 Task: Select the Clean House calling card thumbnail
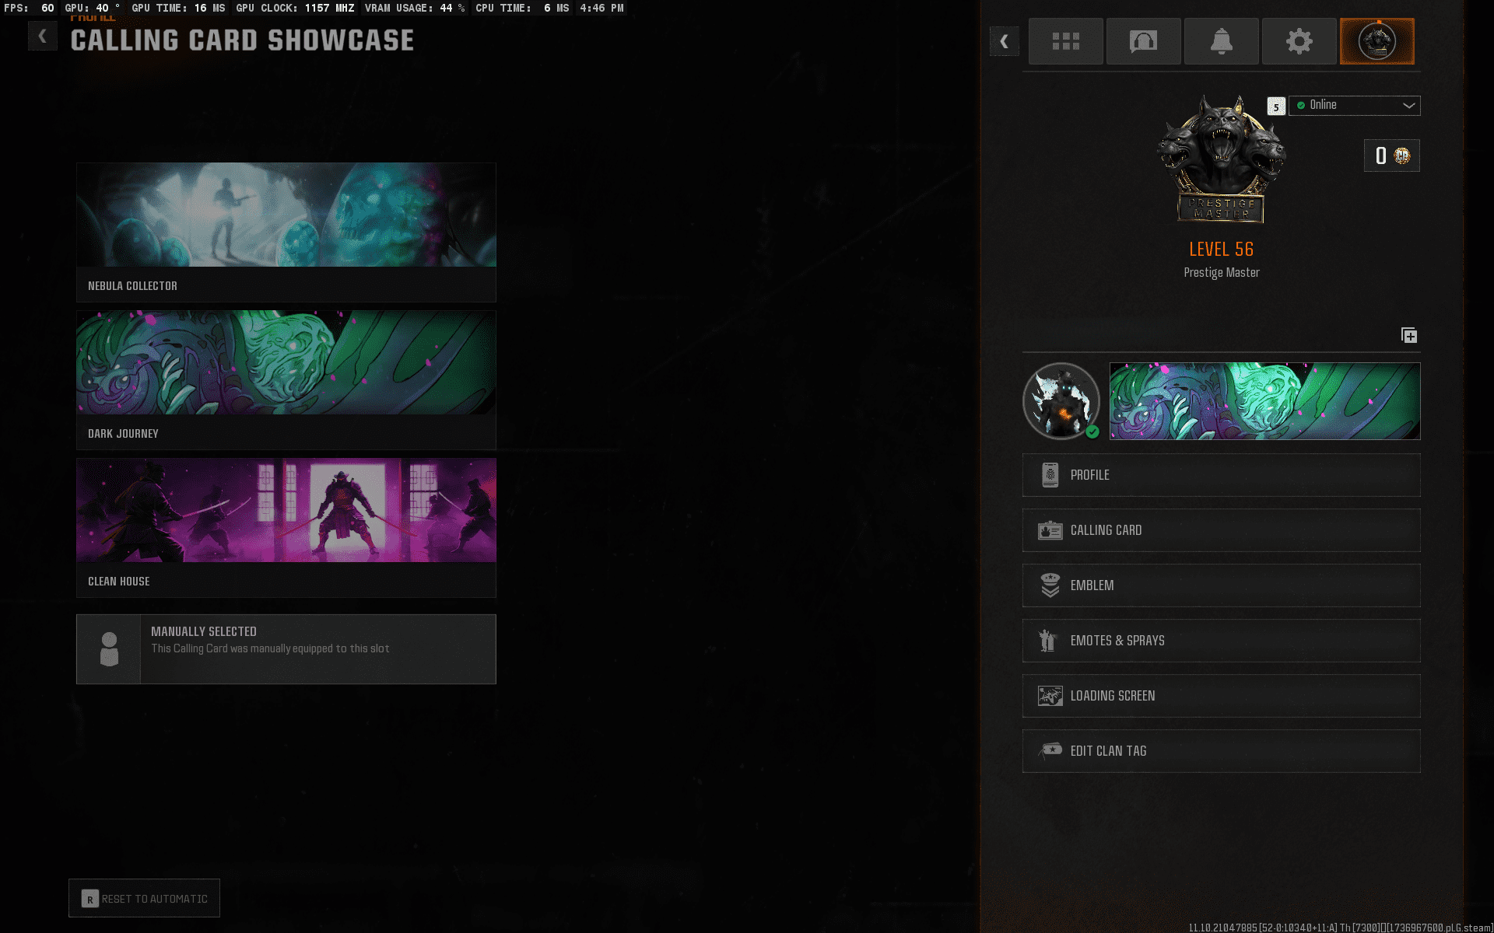click(x=286, y=509)
